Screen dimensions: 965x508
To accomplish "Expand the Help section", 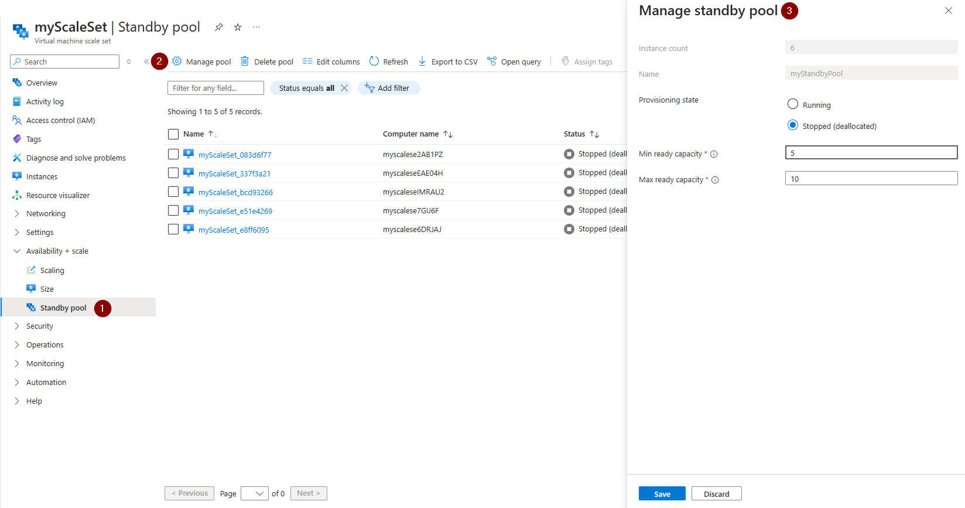I will (x=17, y=401).
